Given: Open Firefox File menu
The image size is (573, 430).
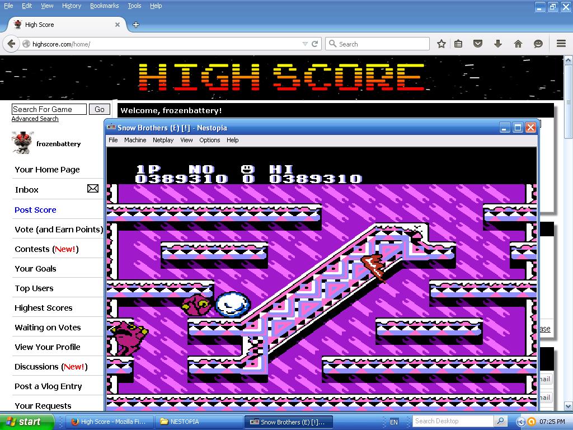Looking at the screenshot, I should [x=8, y=6].
